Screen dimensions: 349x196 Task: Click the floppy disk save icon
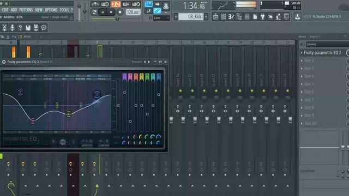click(28, 28)
